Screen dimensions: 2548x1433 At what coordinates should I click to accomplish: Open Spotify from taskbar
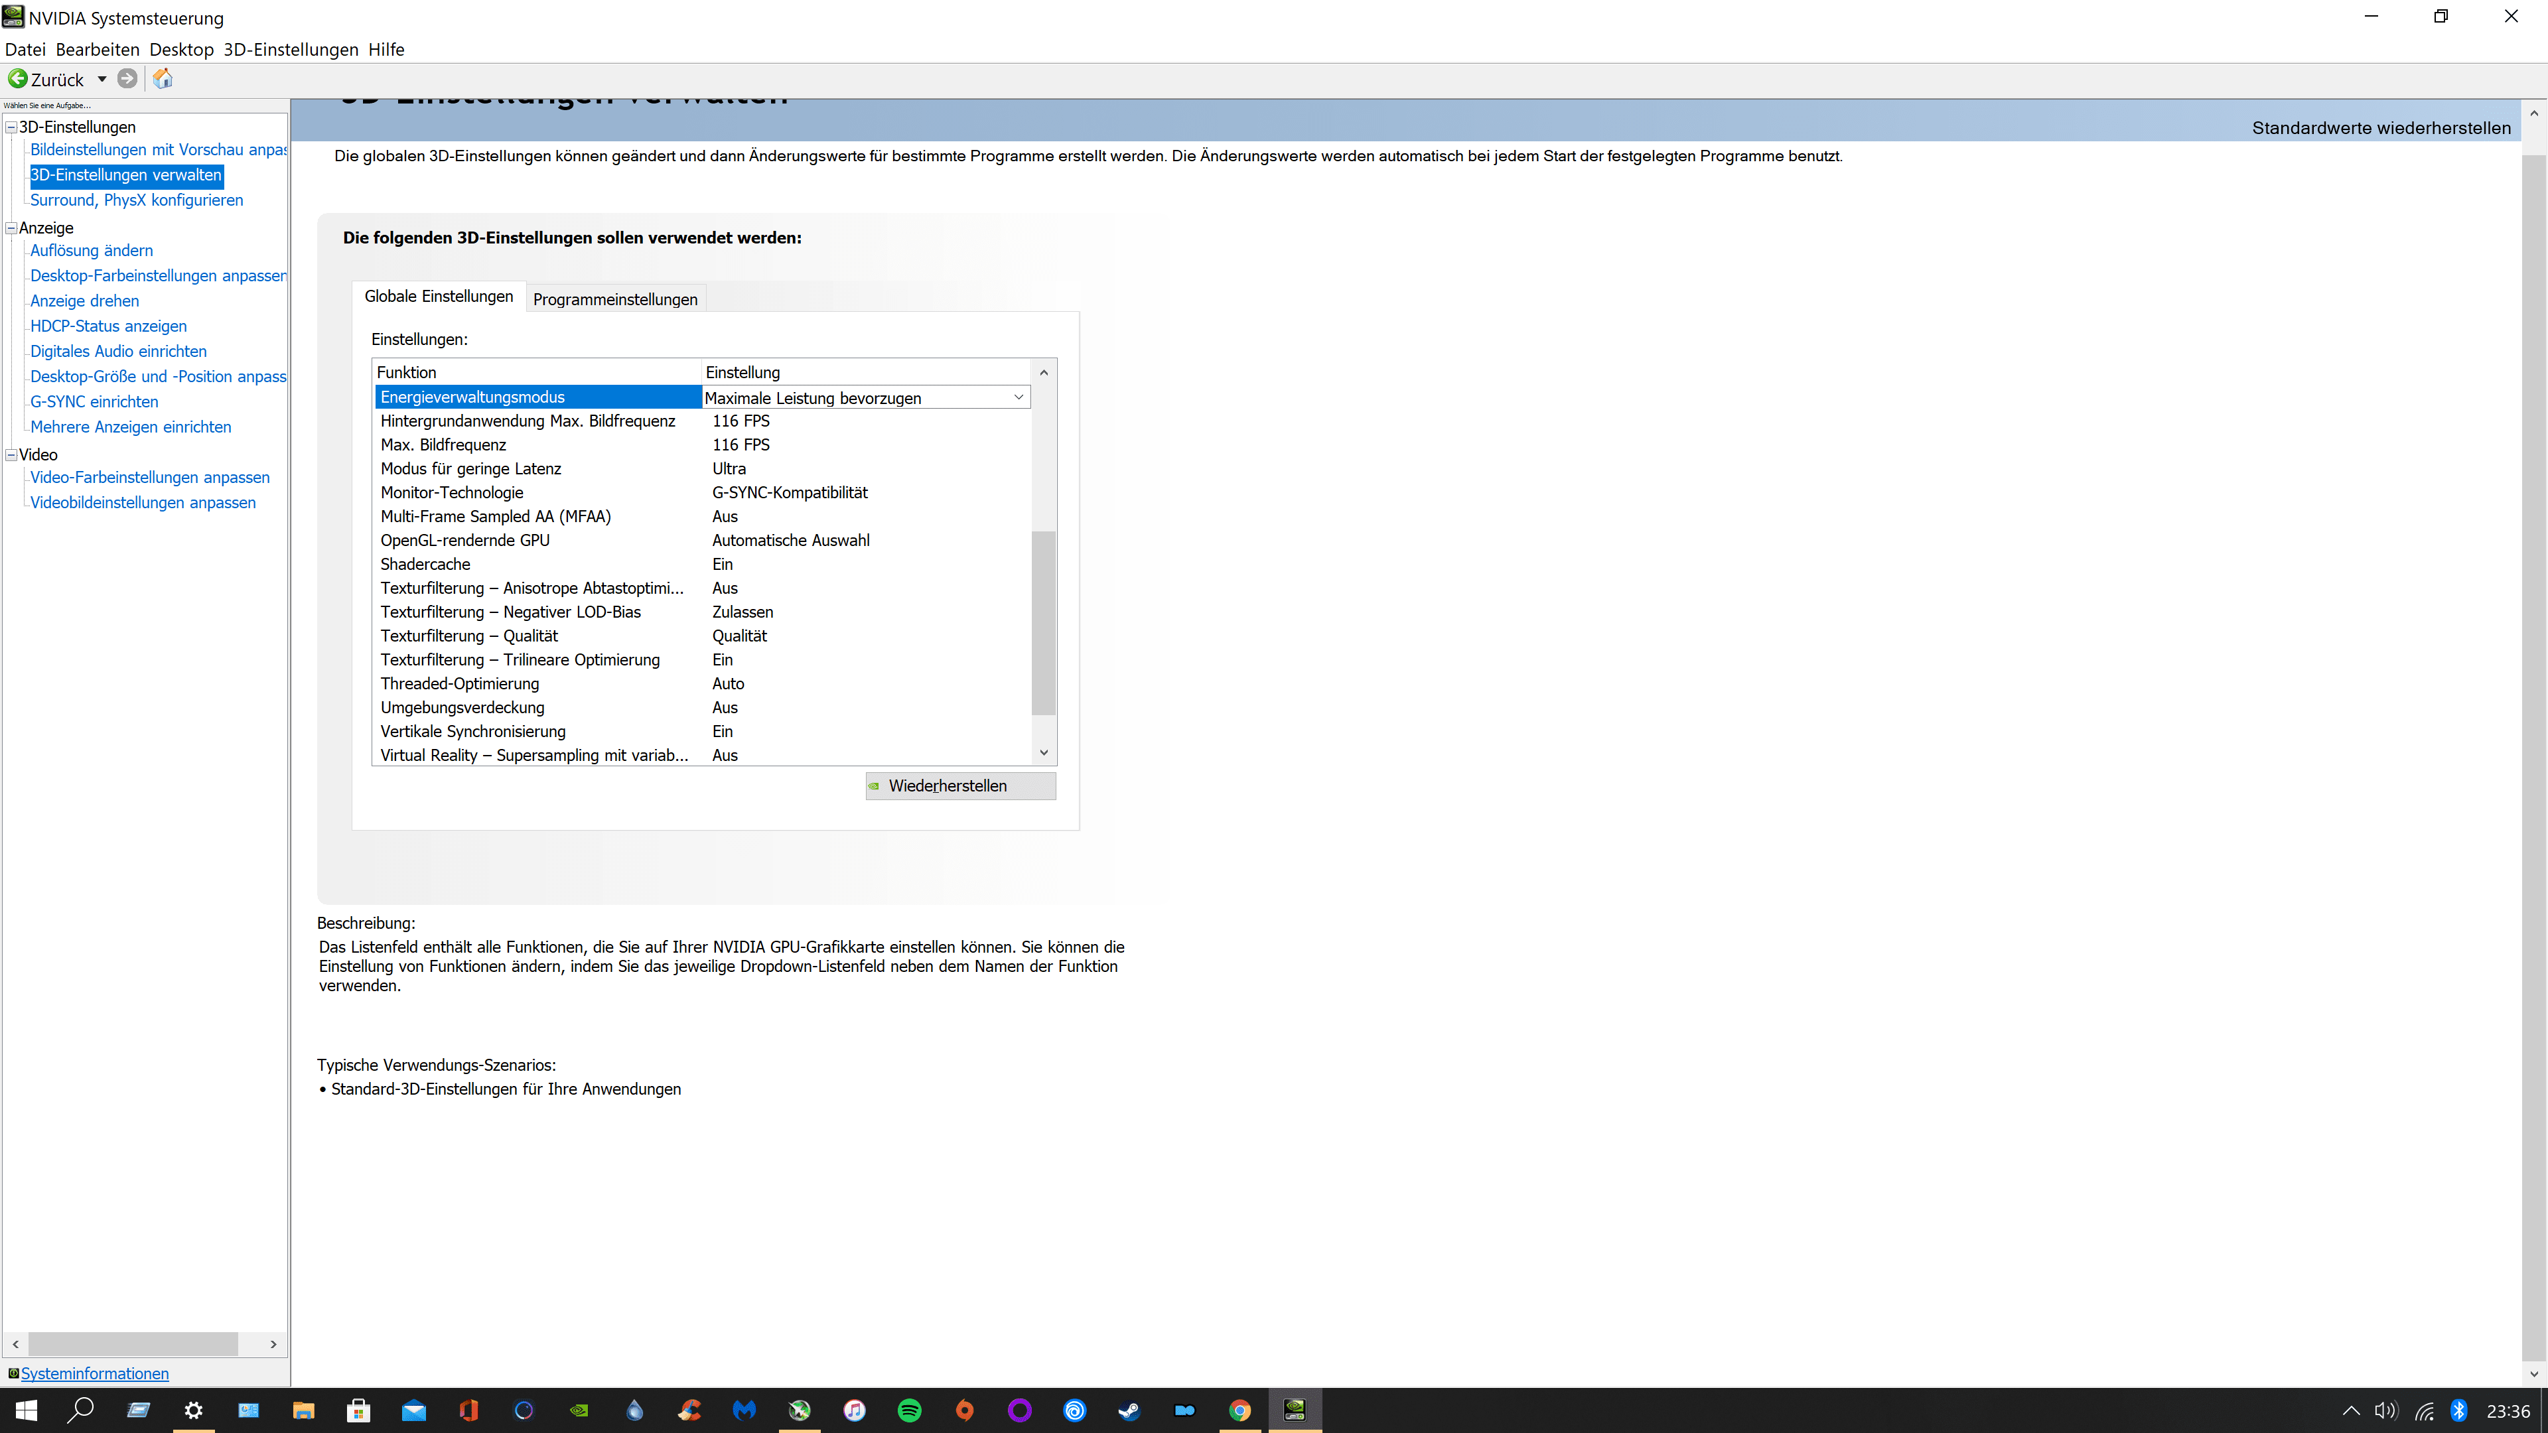click(910, 1411)
